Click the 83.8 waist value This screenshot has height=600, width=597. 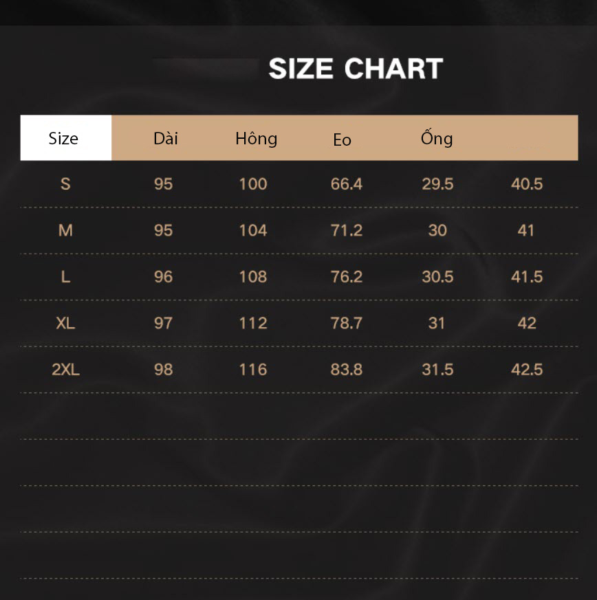(347, 370)
